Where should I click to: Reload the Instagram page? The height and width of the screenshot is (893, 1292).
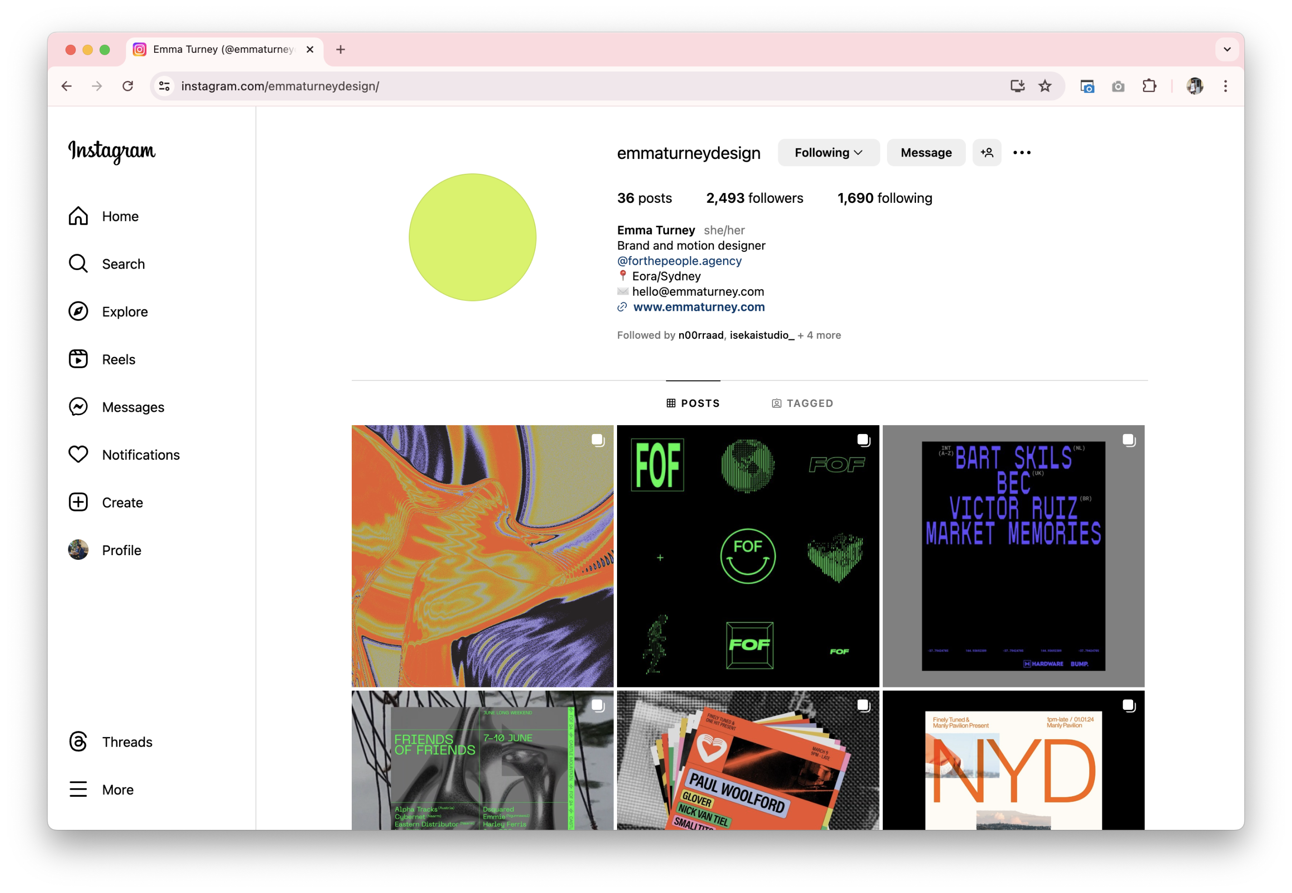pos(128,86)
